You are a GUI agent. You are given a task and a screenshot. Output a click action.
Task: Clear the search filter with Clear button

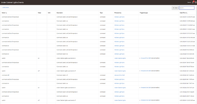pos(175,8)
